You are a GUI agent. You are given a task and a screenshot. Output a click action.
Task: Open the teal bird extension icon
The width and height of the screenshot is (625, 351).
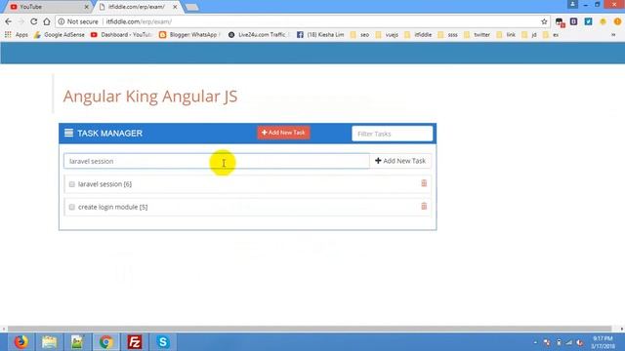[x=588, y=21]
